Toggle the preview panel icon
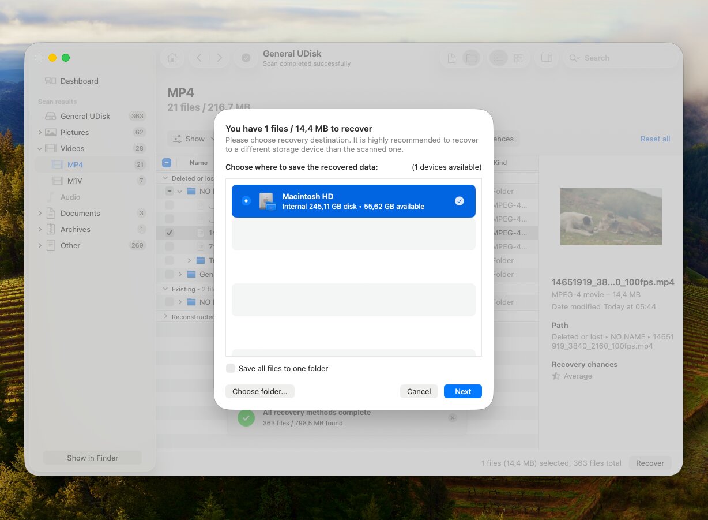 (x=547, y=58)
